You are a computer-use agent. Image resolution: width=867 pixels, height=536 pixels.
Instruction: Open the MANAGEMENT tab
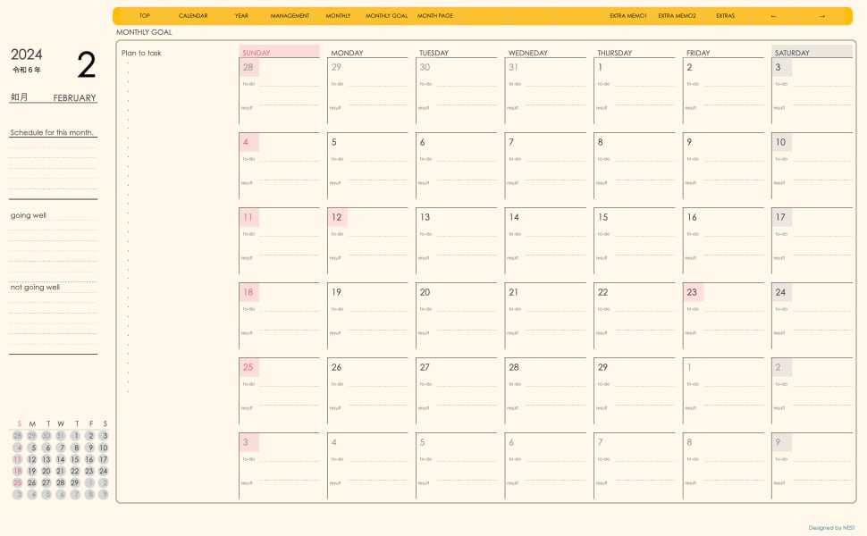290,16
